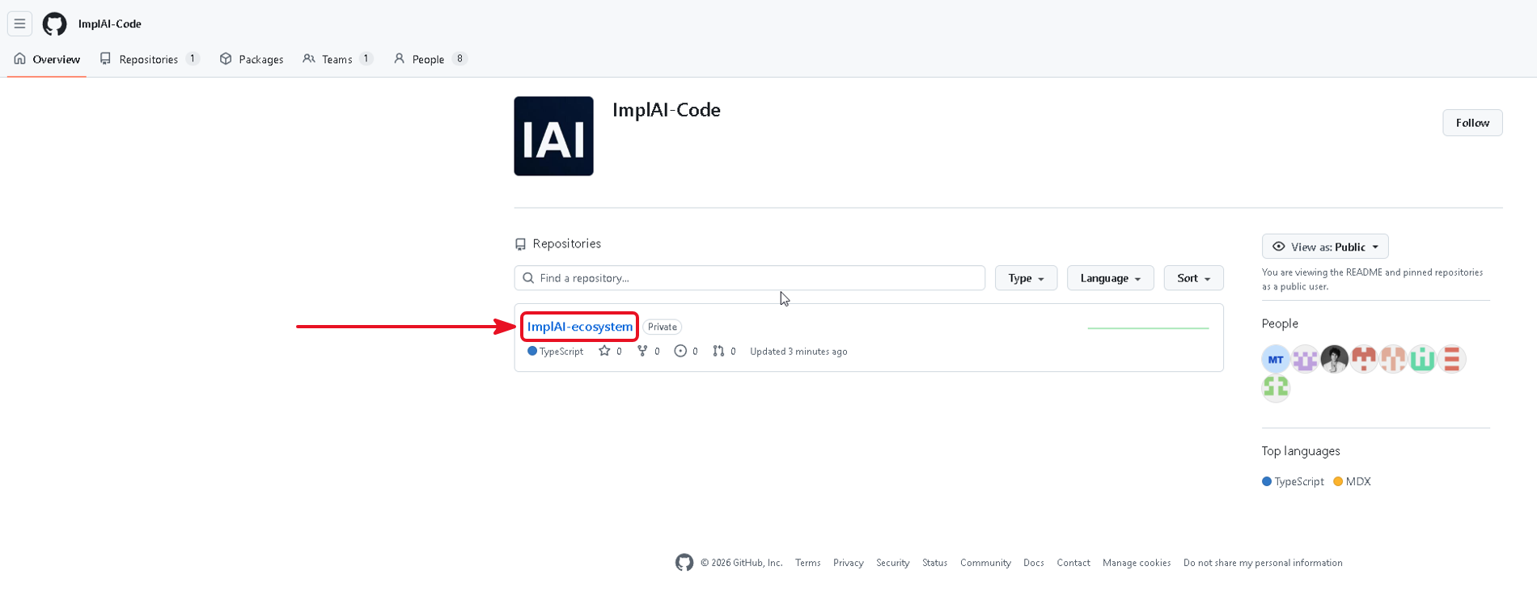Open the Terms footer link

coord(807,563)
